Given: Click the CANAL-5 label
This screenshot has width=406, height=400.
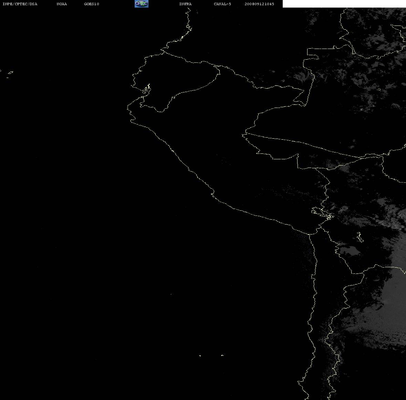Looking at the screenshot, I should pos(222,4).
